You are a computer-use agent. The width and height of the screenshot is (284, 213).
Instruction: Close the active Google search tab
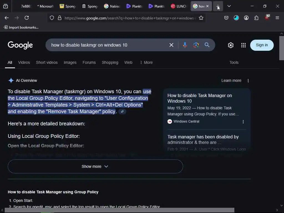coord(207,6)
